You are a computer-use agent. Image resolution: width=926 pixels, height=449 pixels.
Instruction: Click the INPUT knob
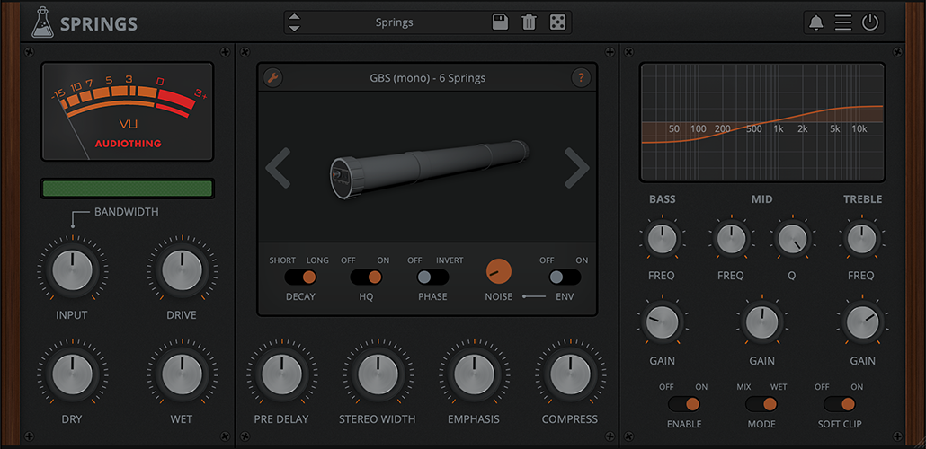pos(72,271)
